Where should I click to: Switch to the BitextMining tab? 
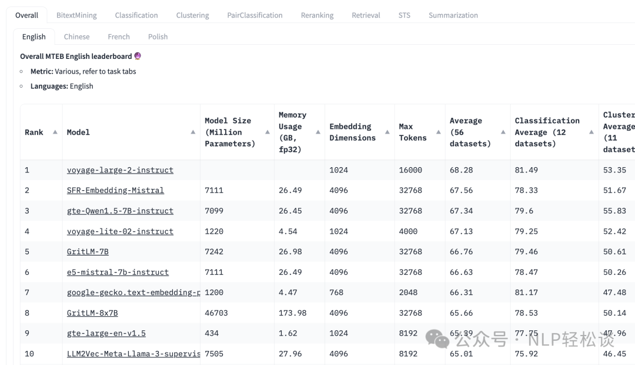point(76,15)
